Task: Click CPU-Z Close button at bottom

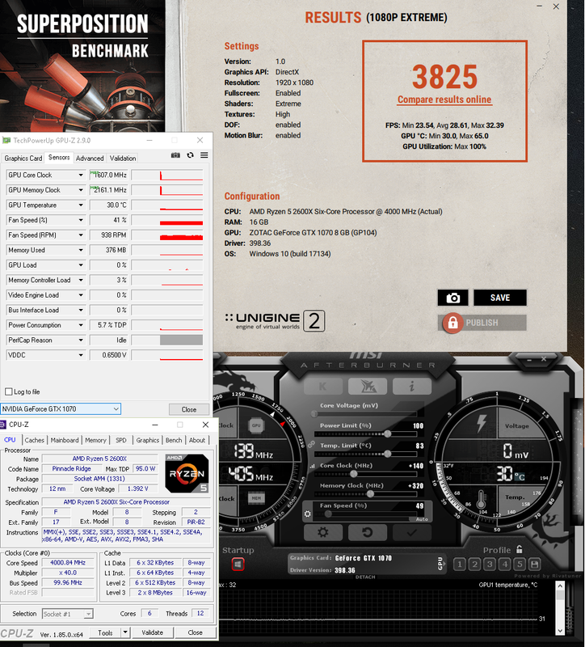Action: 195,632
